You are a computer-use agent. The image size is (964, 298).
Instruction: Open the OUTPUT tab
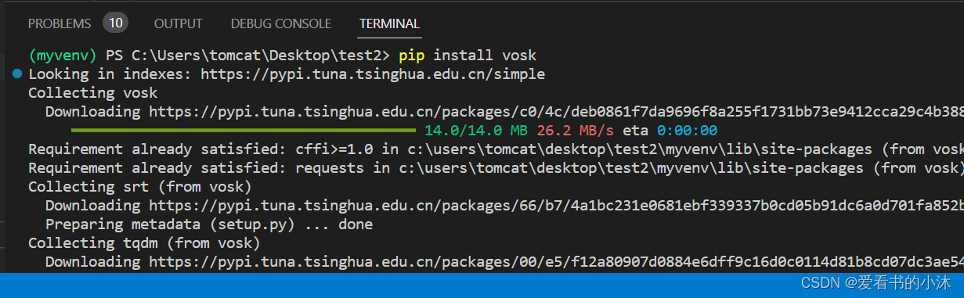click(179, 23)
